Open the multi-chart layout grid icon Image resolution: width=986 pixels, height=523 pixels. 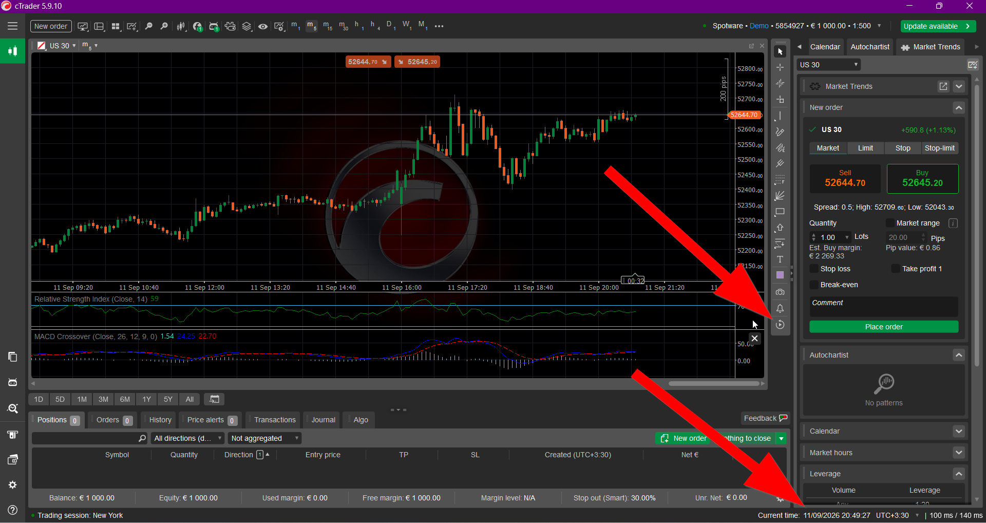116,26
